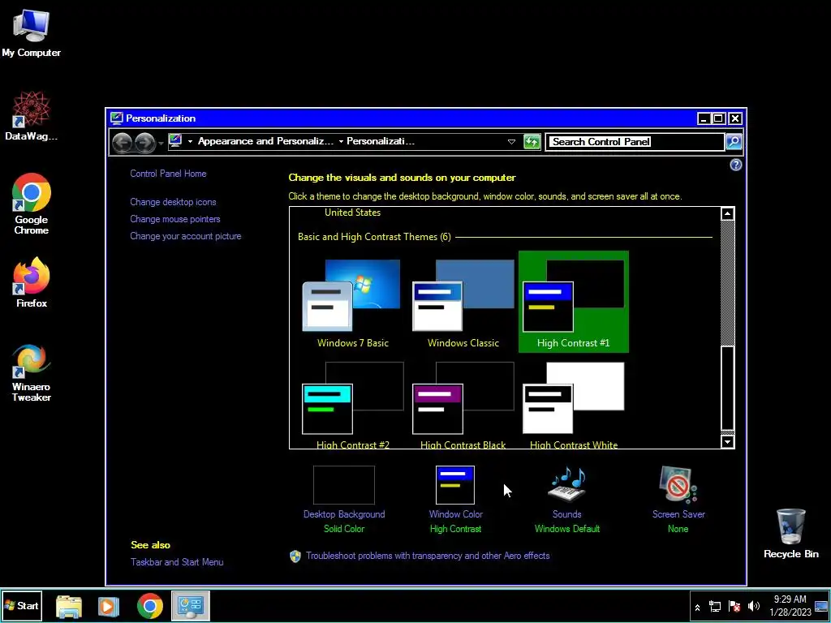Image resolution: width=831 pixels, height=623 pixels.
Task: Open My Computer desktop icon
Action: click(x=31, y=32)
